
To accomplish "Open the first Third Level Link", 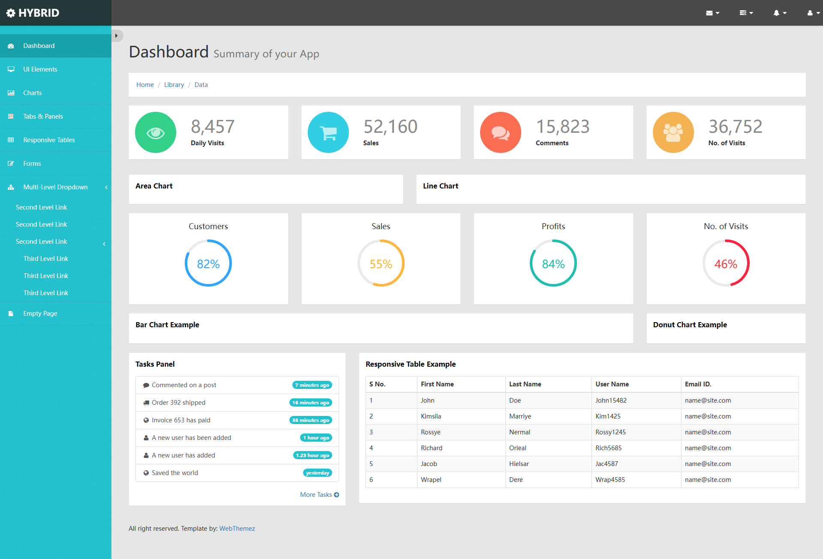I will (46, 259).
